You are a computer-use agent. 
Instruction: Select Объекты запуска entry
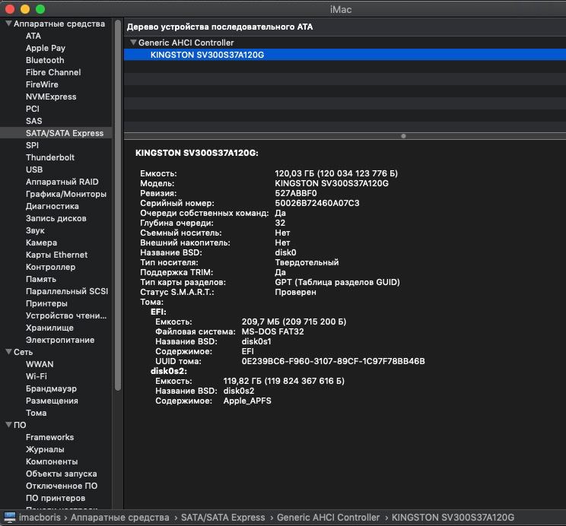61,474
